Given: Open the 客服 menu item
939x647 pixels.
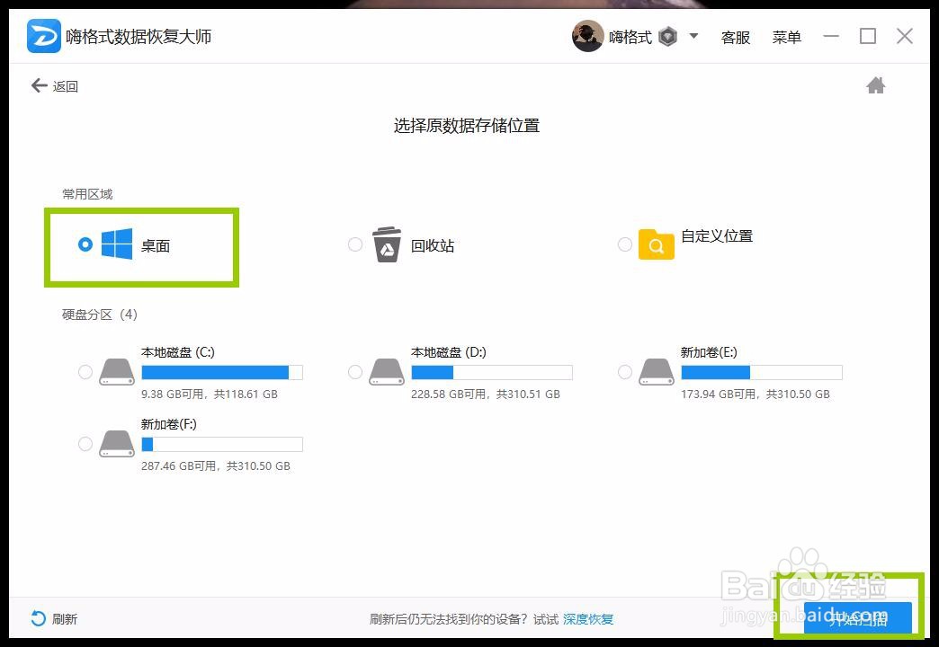Looking at the screenshot, I should click(x=736, y=38).
